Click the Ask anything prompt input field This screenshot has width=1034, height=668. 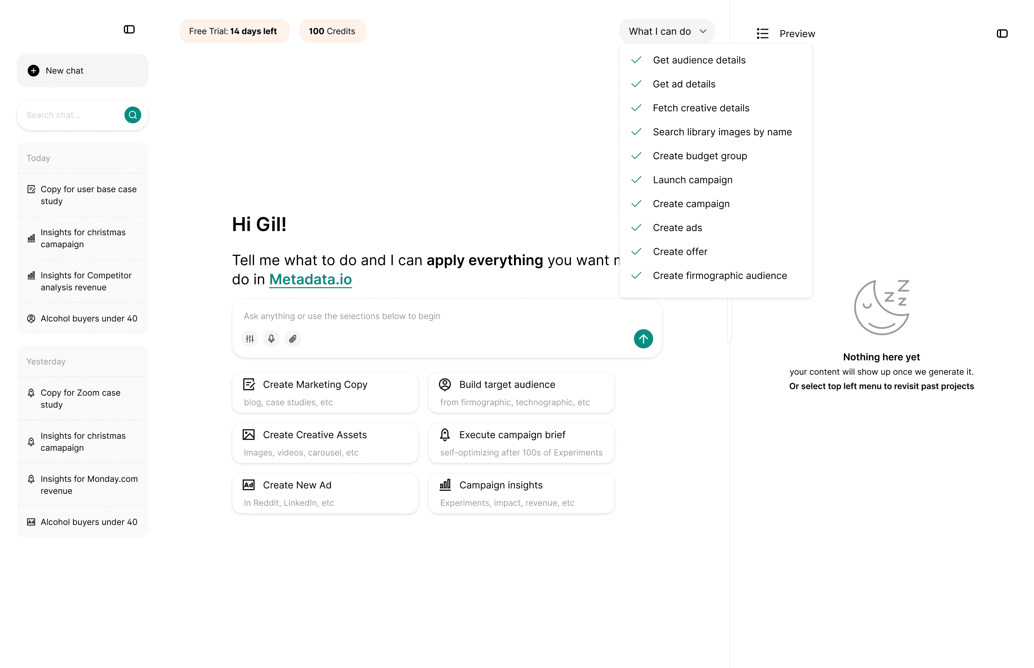[x=434, y=316]
